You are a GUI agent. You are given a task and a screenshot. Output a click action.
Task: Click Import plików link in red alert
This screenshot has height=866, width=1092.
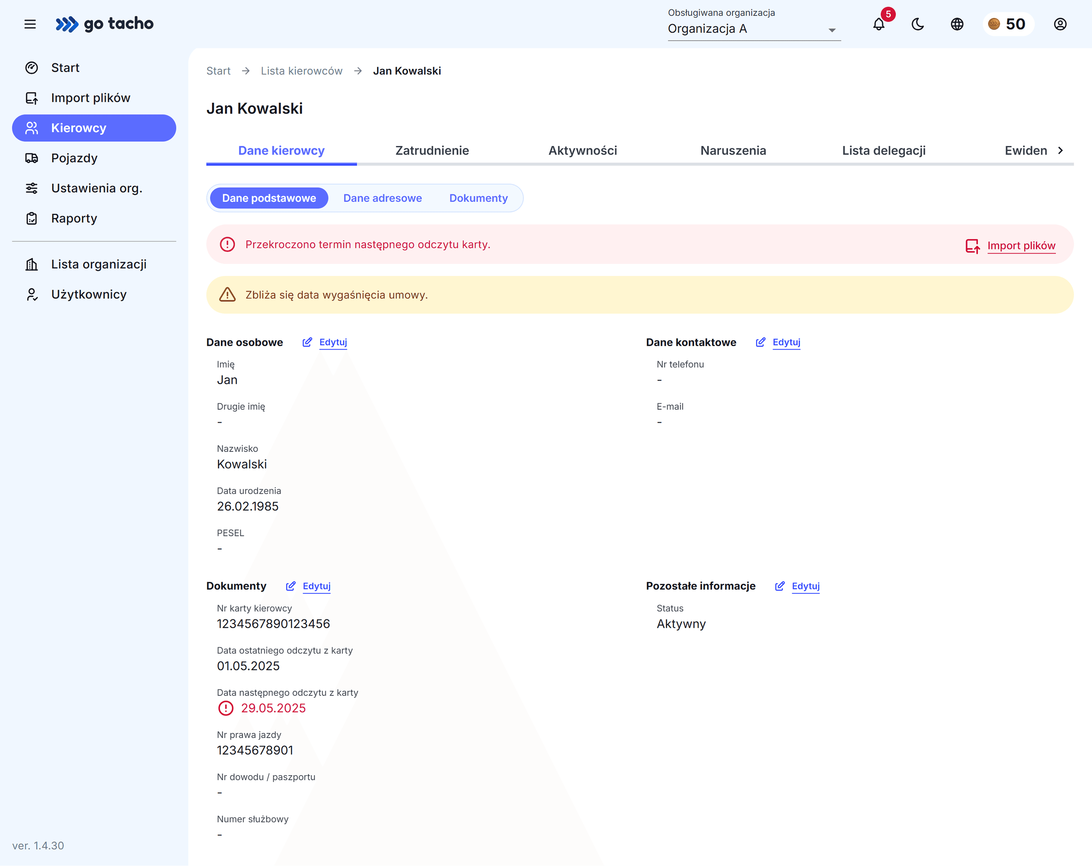[1021, 246]
